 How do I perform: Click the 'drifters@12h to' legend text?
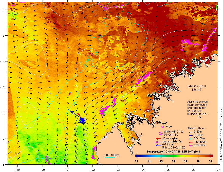coord(174,132)
